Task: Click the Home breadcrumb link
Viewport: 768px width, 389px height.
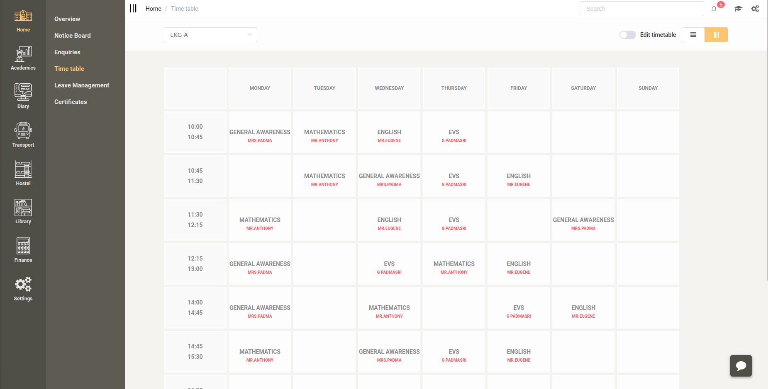Action: coord(154,9)
